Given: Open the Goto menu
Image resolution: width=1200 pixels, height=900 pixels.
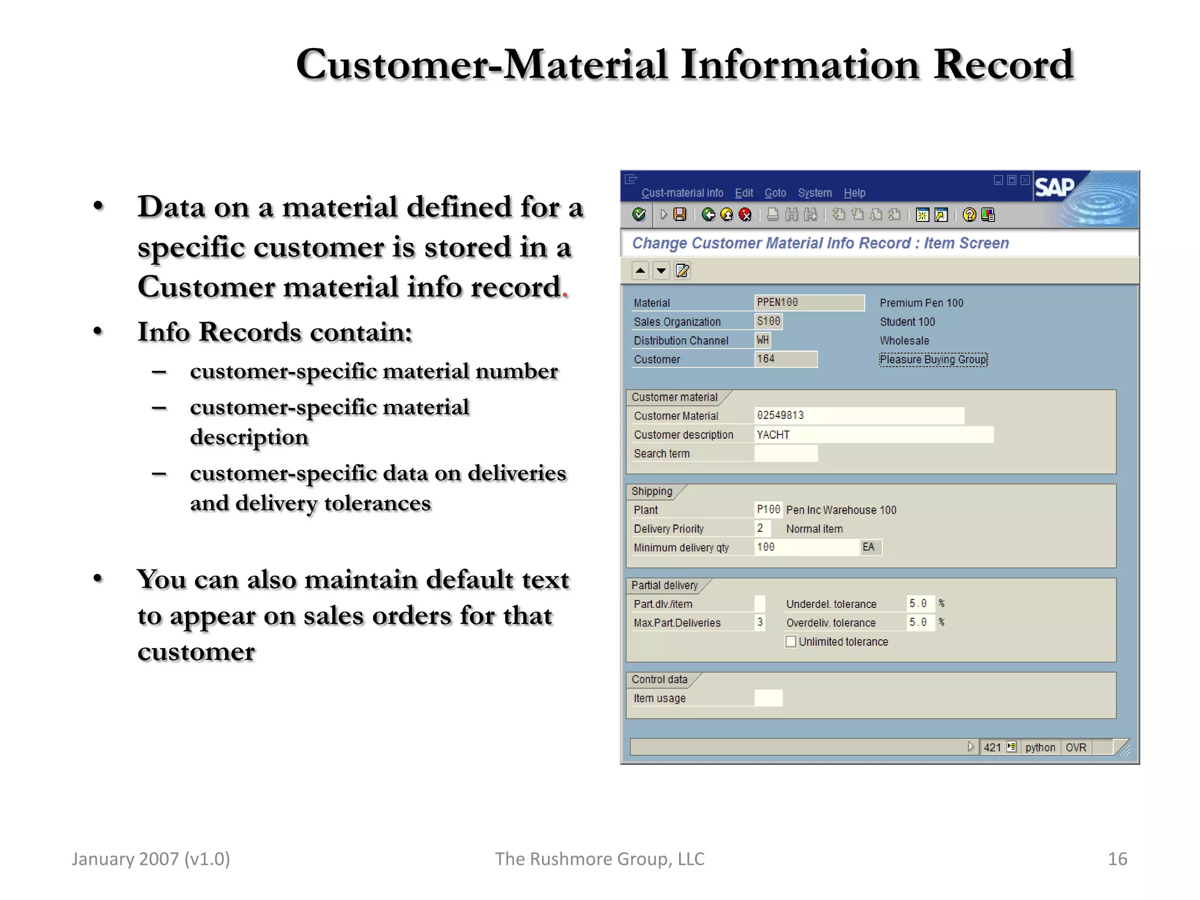Looking at the screenshot, I should click(x=775, y=193).
